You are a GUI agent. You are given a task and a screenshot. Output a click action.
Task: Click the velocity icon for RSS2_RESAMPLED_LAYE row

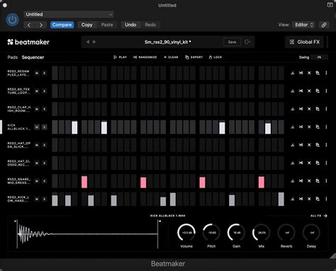pyautogui.click(x=293, y=73)
